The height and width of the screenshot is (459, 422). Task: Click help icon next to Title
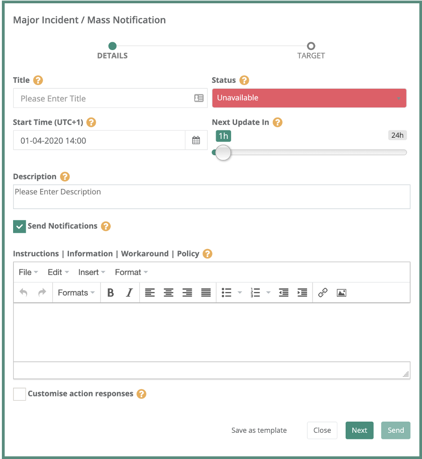click(x=38, y=80)
